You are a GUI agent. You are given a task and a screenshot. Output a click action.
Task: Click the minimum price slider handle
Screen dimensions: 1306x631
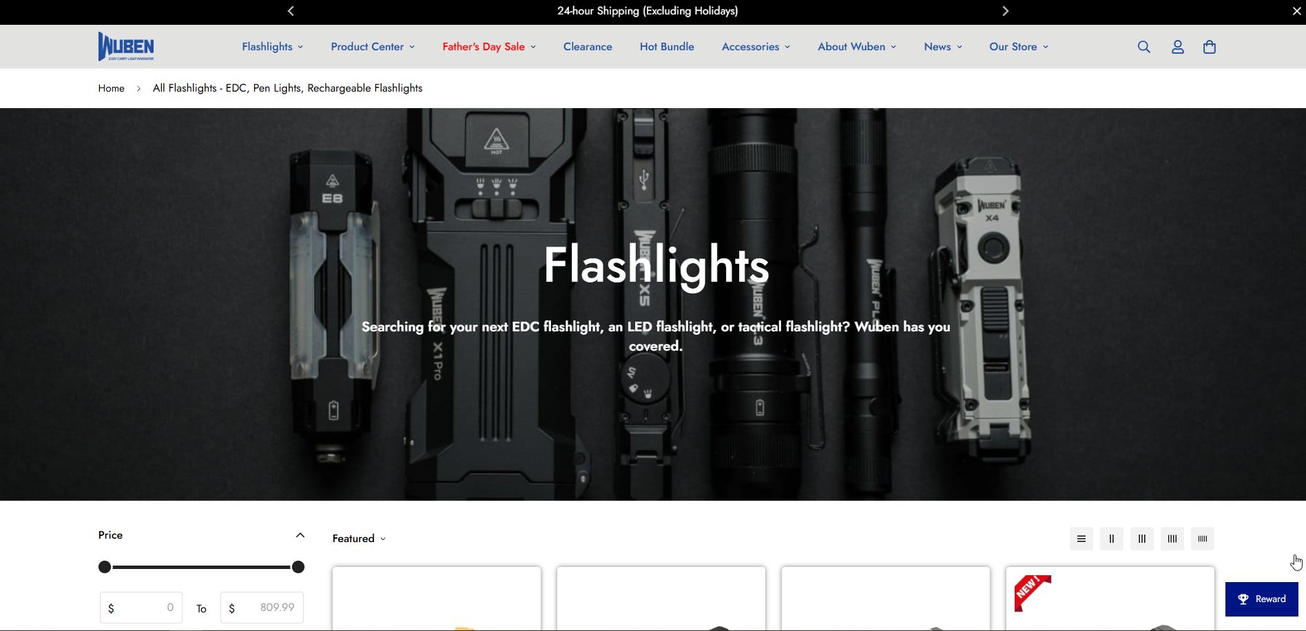(x=105, y=567)
